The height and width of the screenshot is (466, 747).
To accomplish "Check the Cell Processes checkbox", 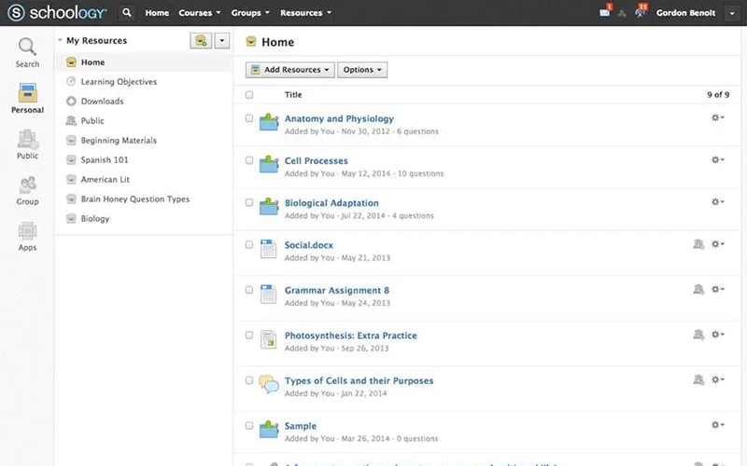I will 249,160.
